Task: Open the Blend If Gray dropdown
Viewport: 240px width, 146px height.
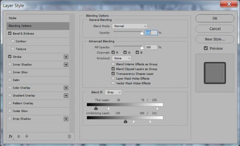Action: 113,92
